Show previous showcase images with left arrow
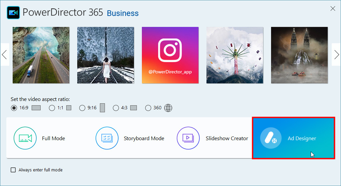Viewport: 341px width, 186px height. tap(5, 54)
